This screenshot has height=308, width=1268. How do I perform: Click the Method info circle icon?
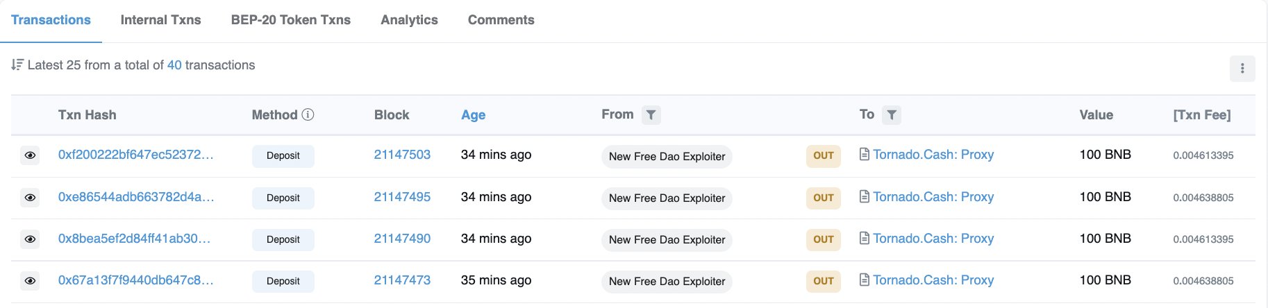(308, 114)
